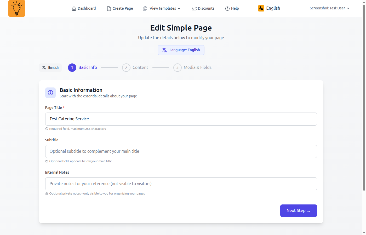
Task: Click the scrollbar down arrow
Action: coord(364,233)
